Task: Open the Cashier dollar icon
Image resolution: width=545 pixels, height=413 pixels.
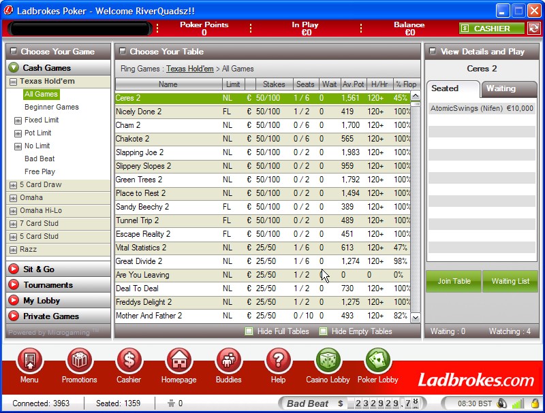Action: 129,361
